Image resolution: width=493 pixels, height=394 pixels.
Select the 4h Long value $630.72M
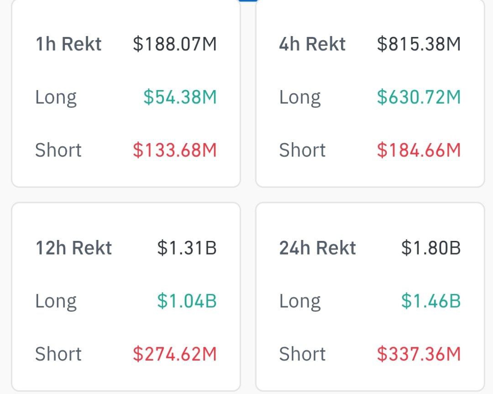tap(419, 97)
